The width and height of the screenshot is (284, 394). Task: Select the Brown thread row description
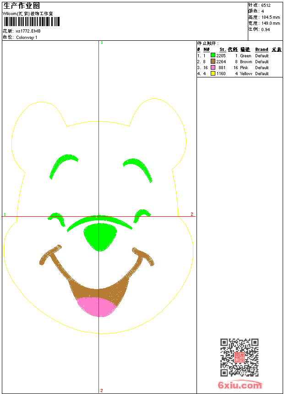246,61
